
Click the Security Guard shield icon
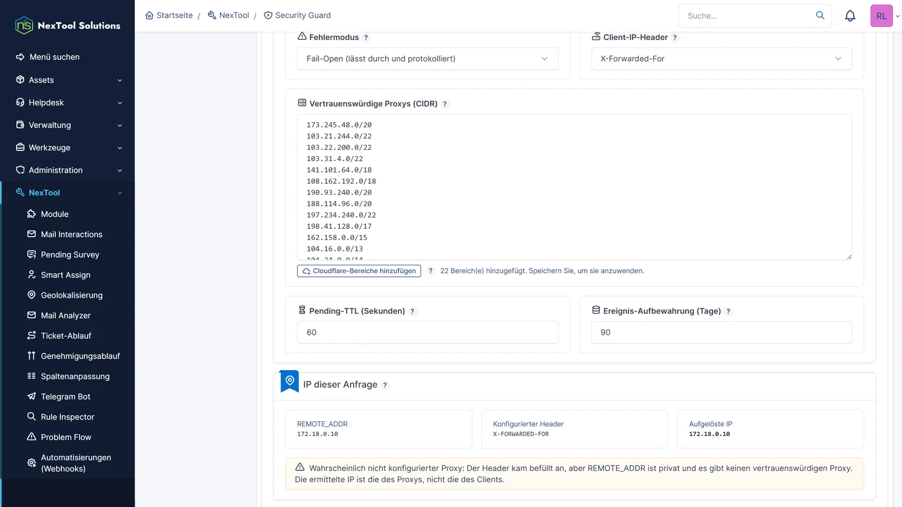[268, 15]
